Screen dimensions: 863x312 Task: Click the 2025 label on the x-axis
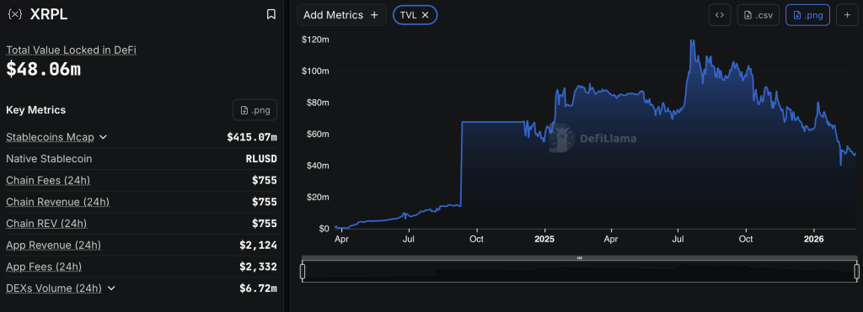pos(544,239)
